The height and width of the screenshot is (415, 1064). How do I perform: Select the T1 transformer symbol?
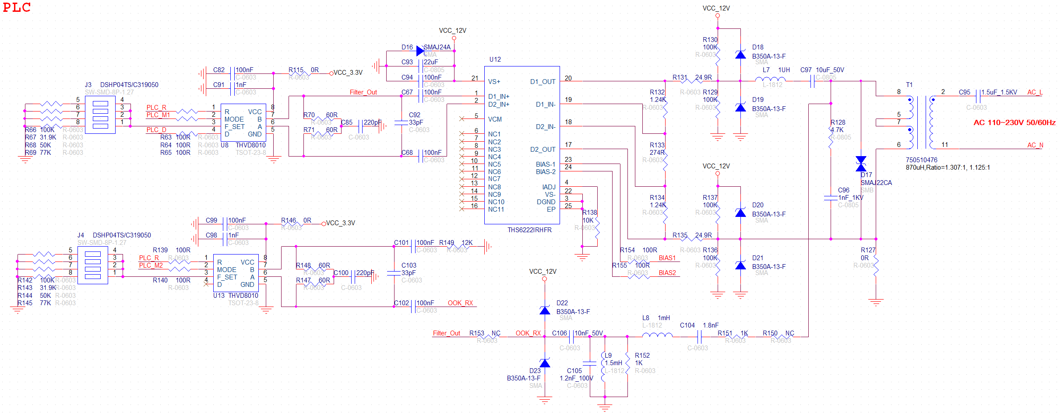921,122
